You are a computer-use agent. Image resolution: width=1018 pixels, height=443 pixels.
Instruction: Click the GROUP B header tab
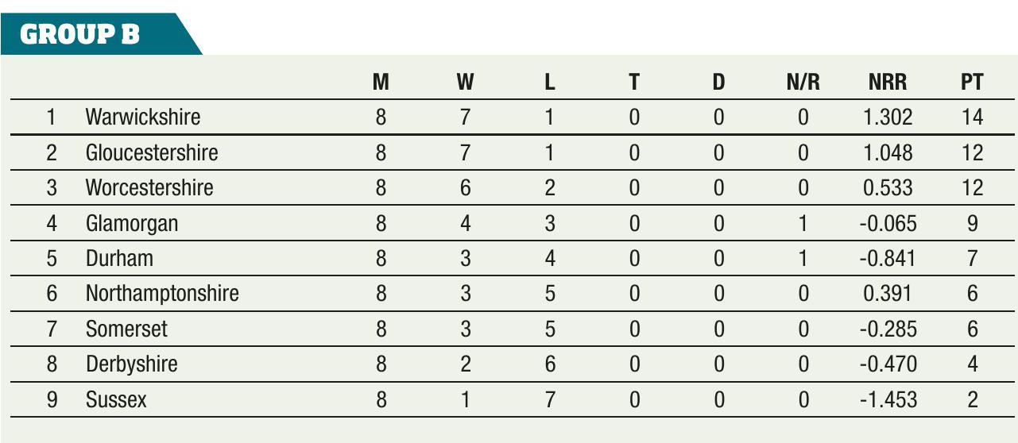79,35
